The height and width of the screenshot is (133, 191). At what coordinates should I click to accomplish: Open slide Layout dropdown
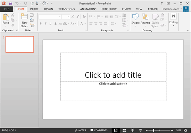(33, 15)
